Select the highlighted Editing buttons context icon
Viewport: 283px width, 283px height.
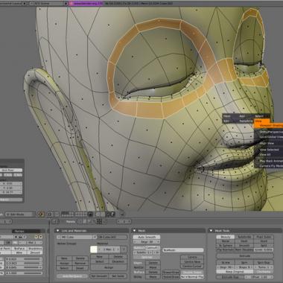click(x=99, y=221)
